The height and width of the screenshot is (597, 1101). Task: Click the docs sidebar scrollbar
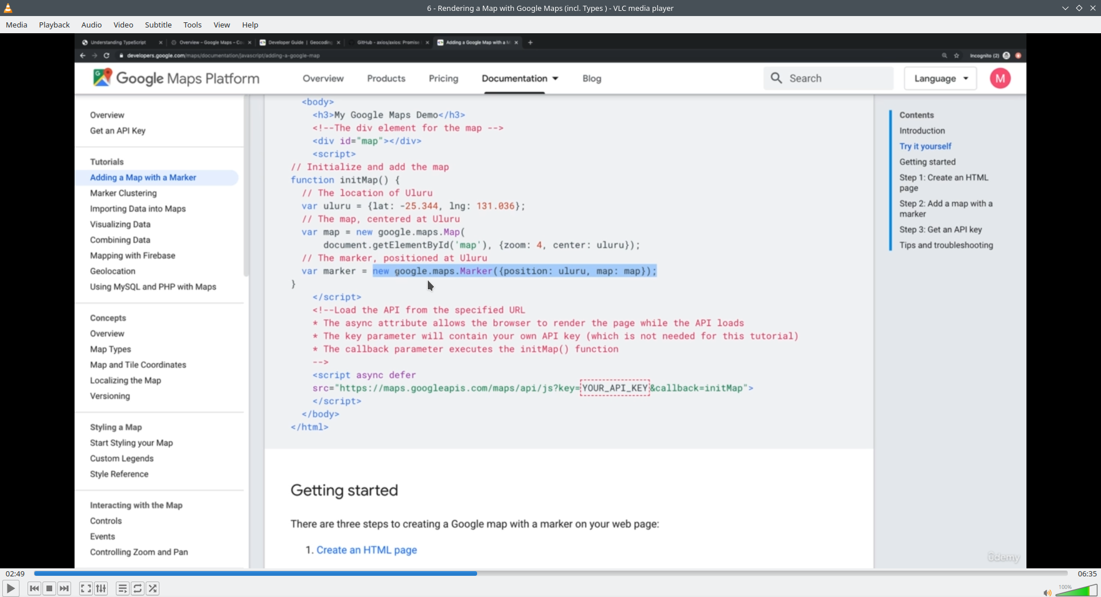click(x=246, y=186)
